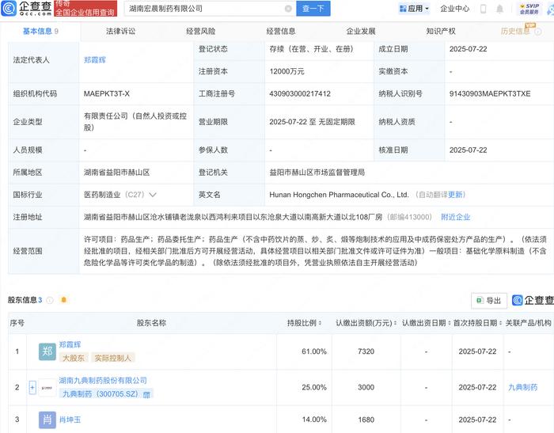Open 九典制药 in 关联产品/机构 column

[x=522, y=387]
